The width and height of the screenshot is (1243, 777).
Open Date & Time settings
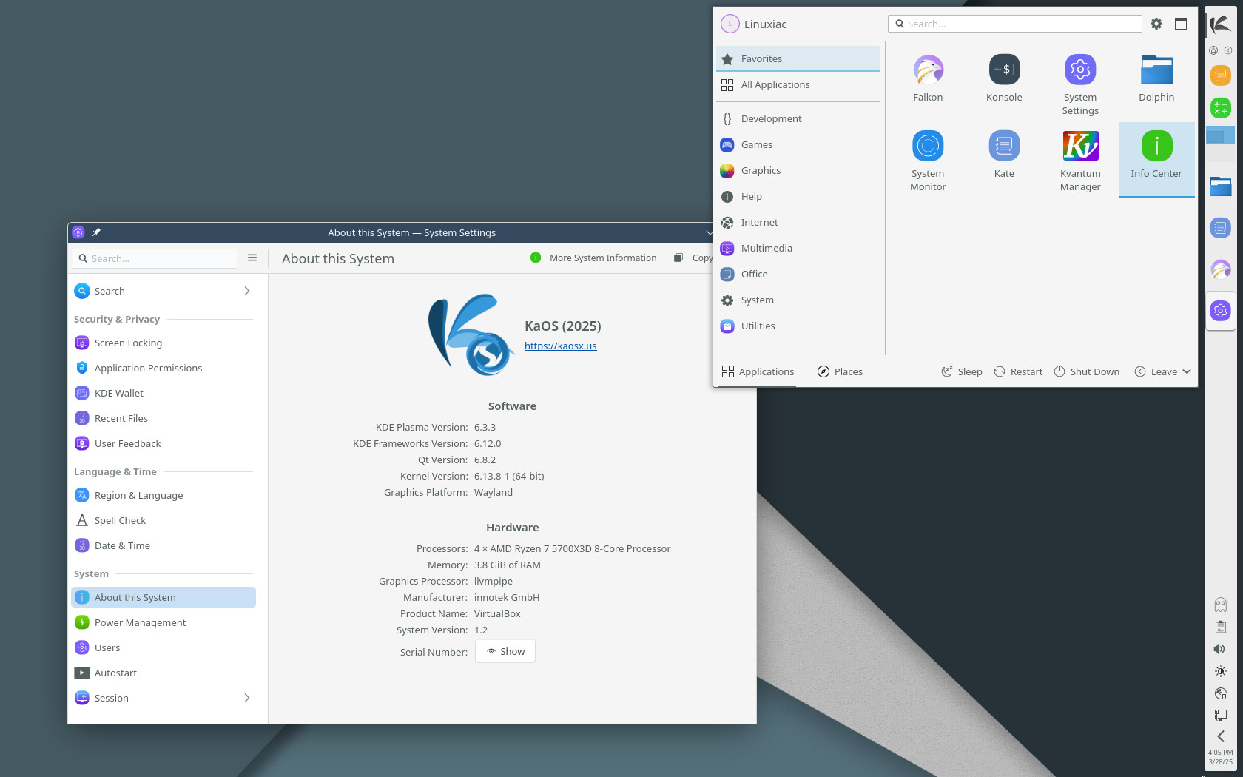(164, 545)
